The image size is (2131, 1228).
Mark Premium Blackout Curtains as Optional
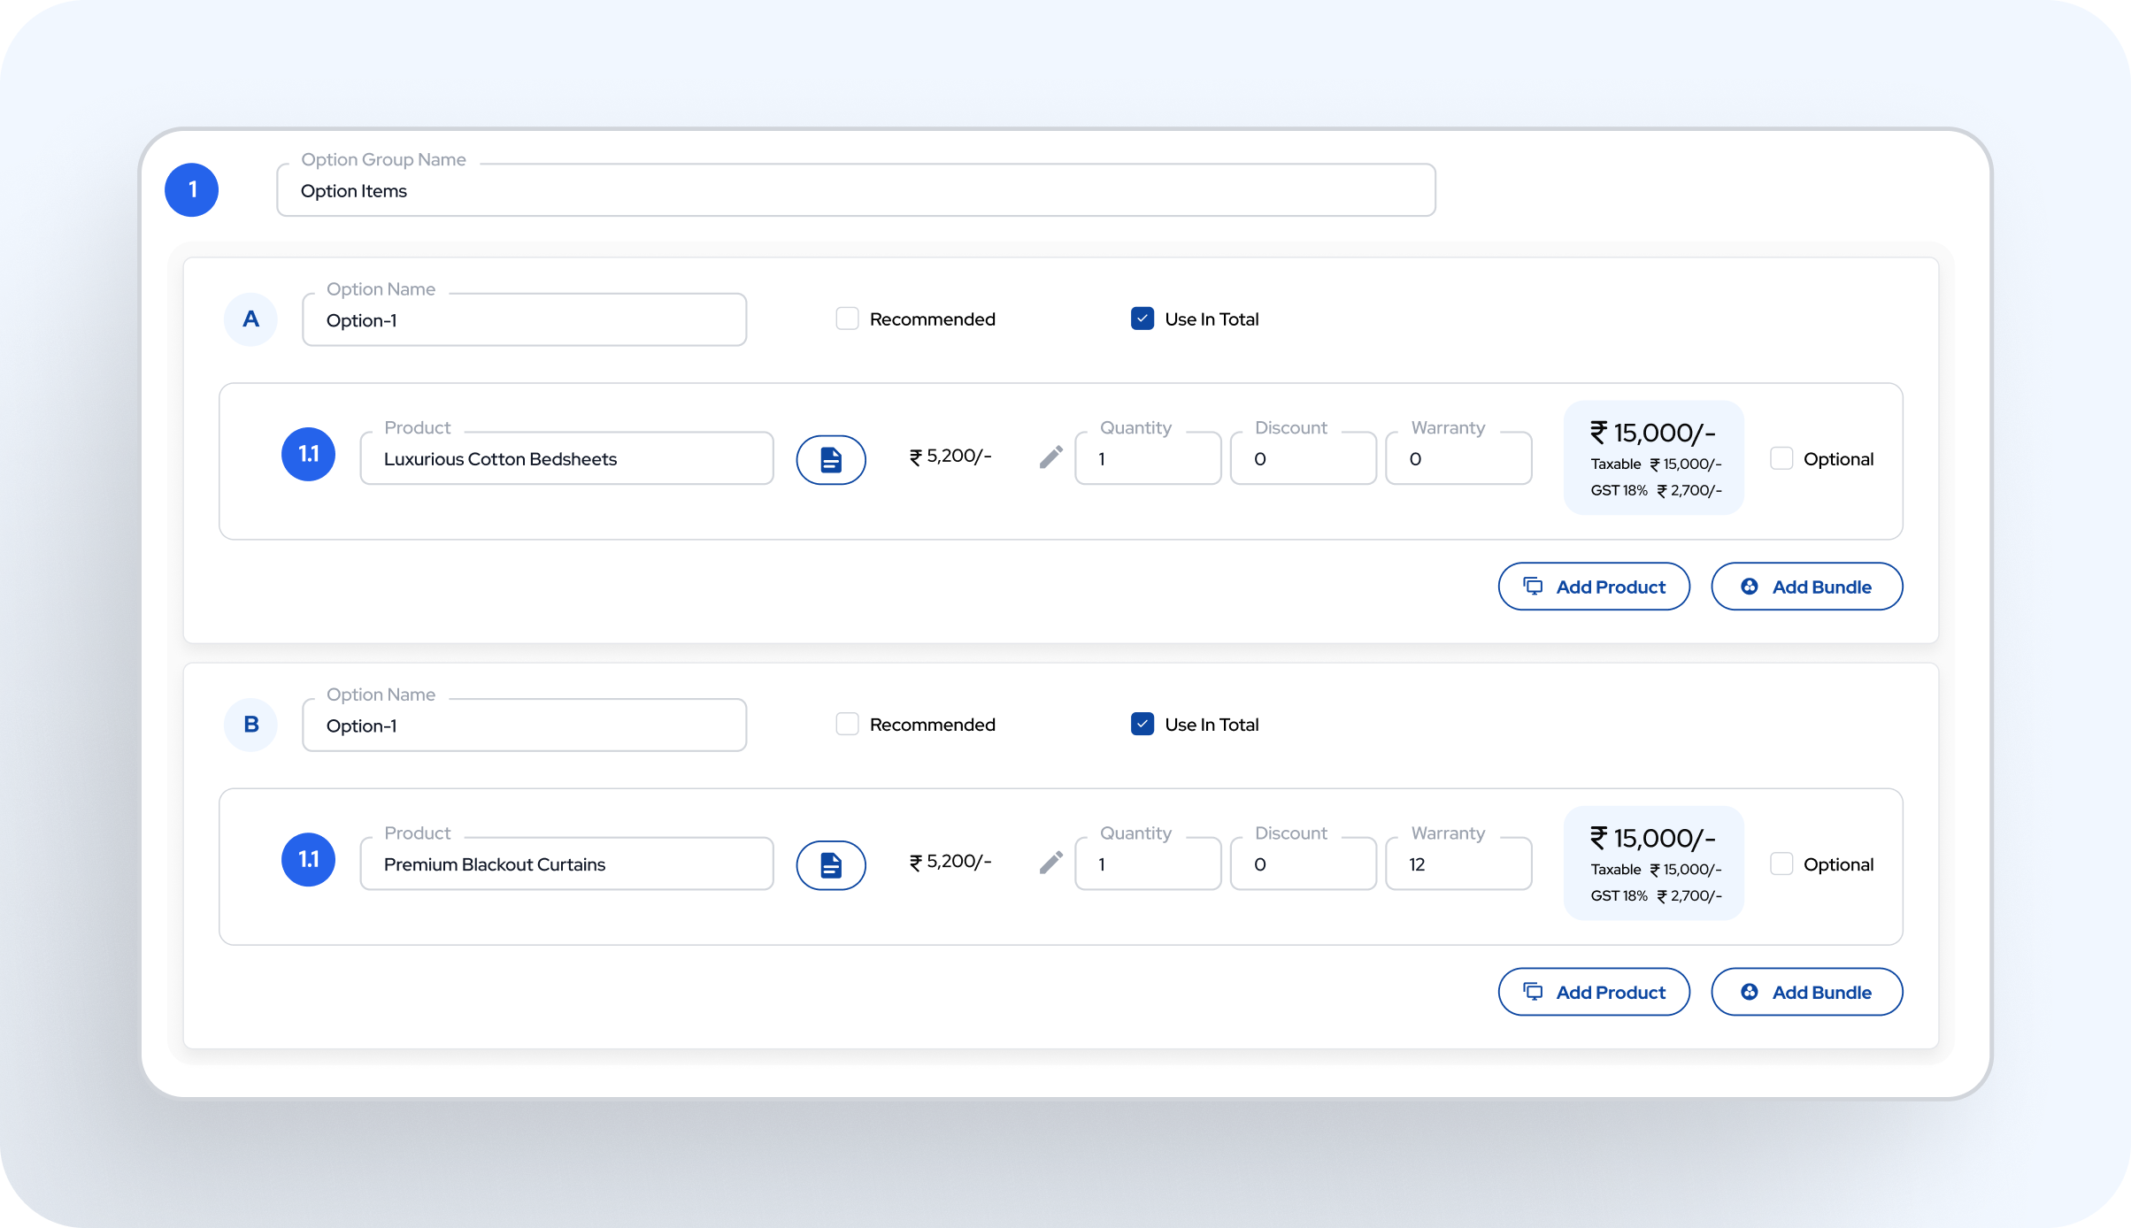click(1781, 864)
